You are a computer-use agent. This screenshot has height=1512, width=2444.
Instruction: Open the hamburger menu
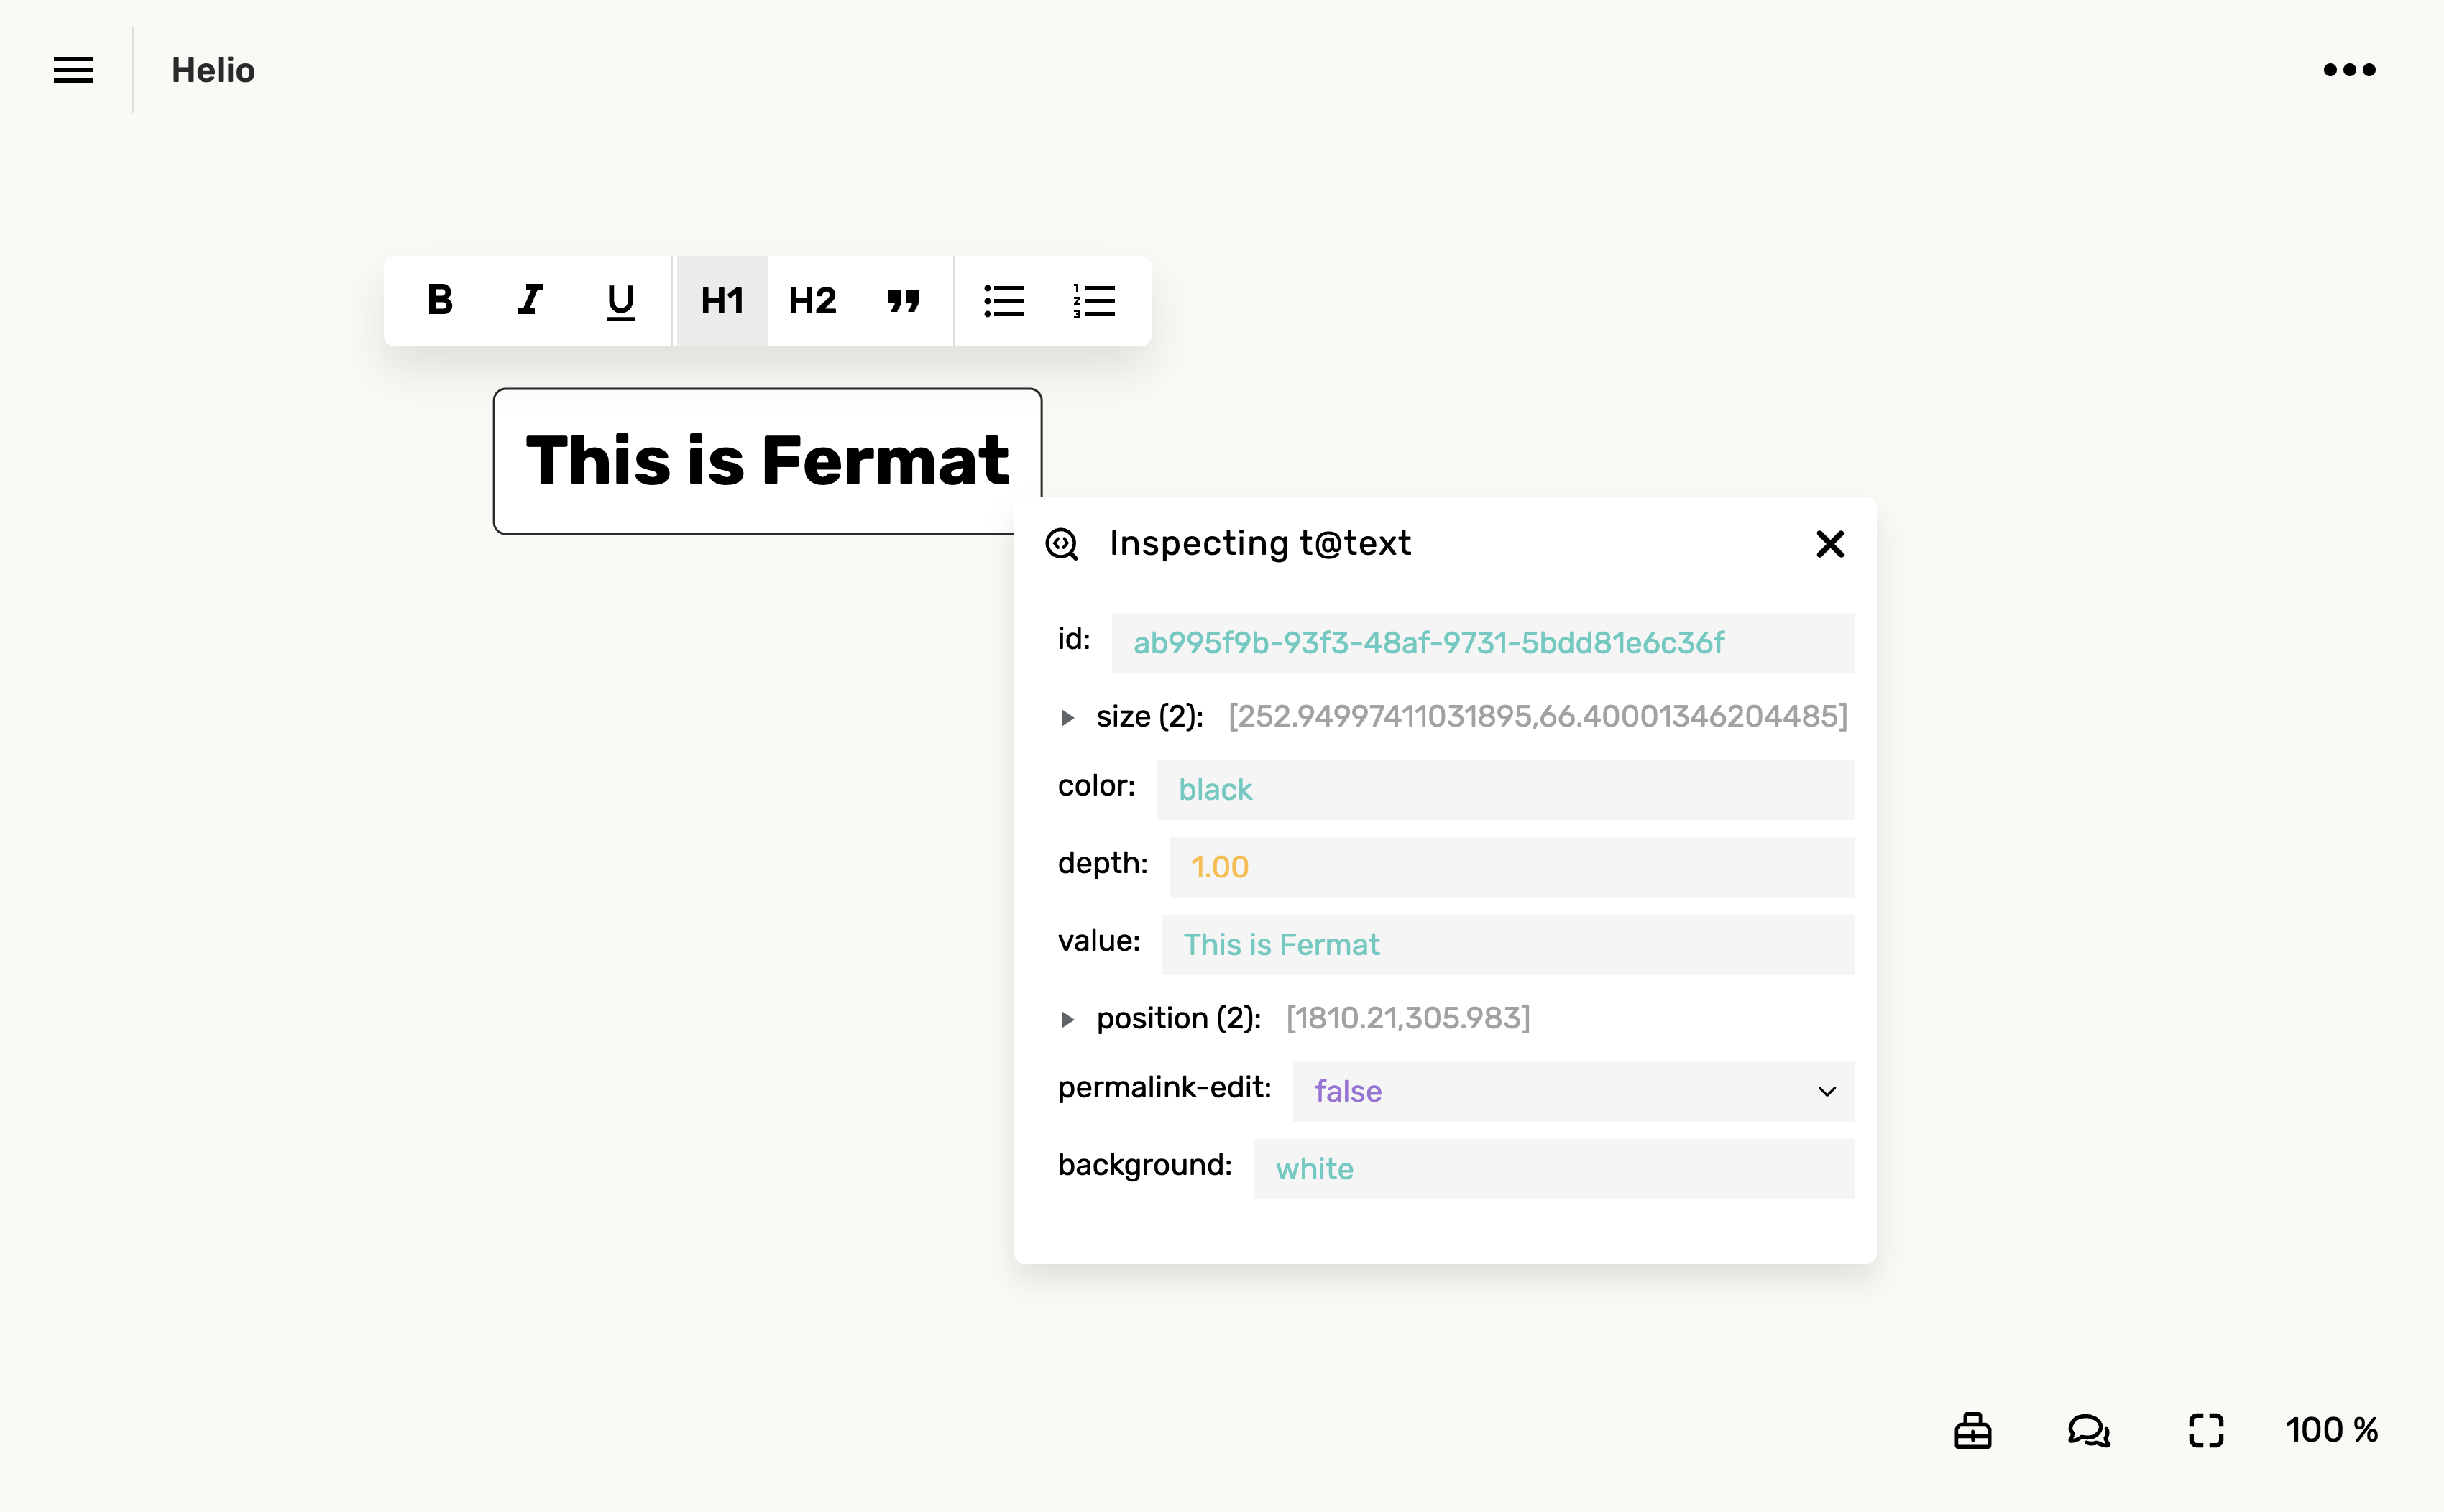(x=73, y=70)
